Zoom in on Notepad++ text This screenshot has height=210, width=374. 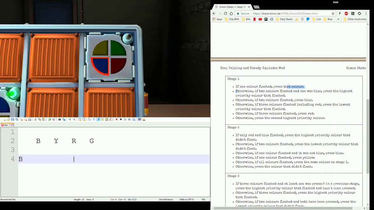tap(69, 119)
